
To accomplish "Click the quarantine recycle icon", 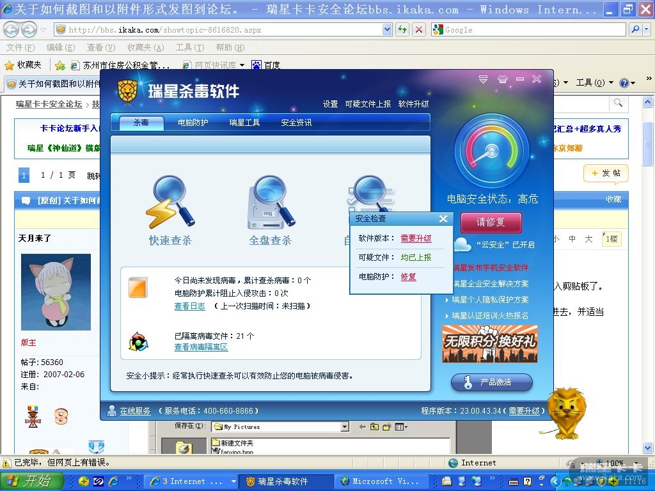I will (x=138, y=341).
